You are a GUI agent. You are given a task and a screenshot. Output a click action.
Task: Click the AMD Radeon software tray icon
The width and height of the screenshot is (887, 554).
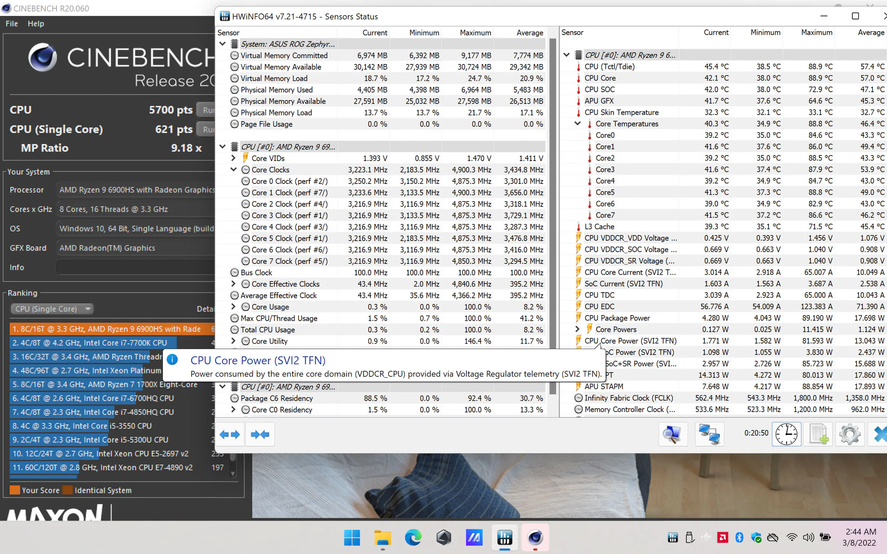[722, 538]
